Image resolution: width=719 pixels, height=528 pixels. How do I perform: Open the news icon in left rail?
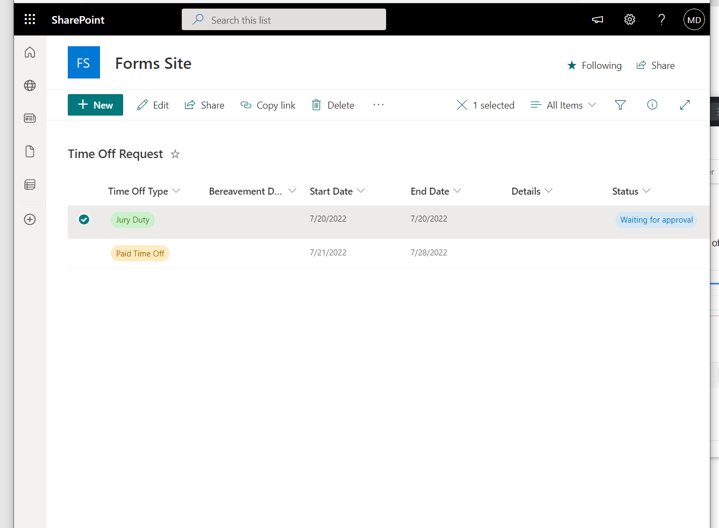30,118
